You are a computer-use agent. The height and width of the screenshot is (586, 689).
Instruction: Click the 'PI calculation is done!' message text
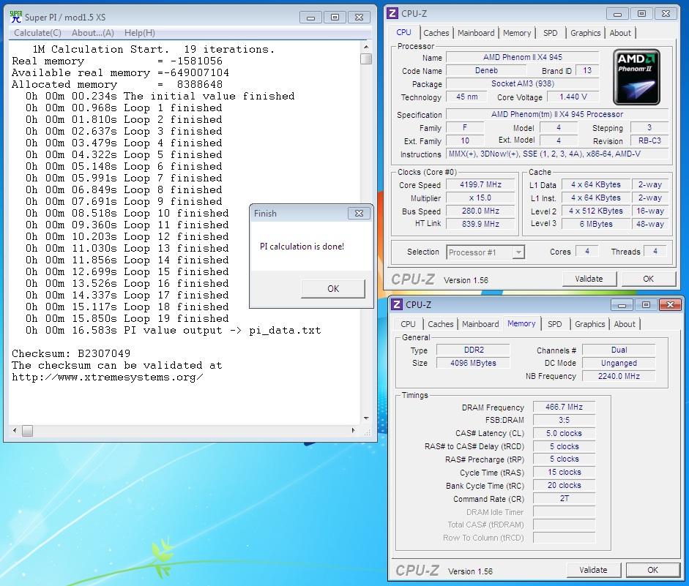point(302,247)
